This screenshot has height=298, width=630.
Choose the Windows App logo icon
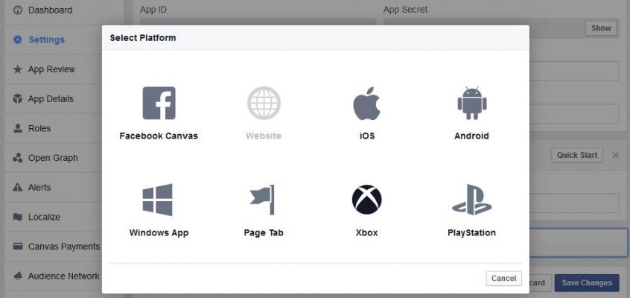click(x=158, y=200)
